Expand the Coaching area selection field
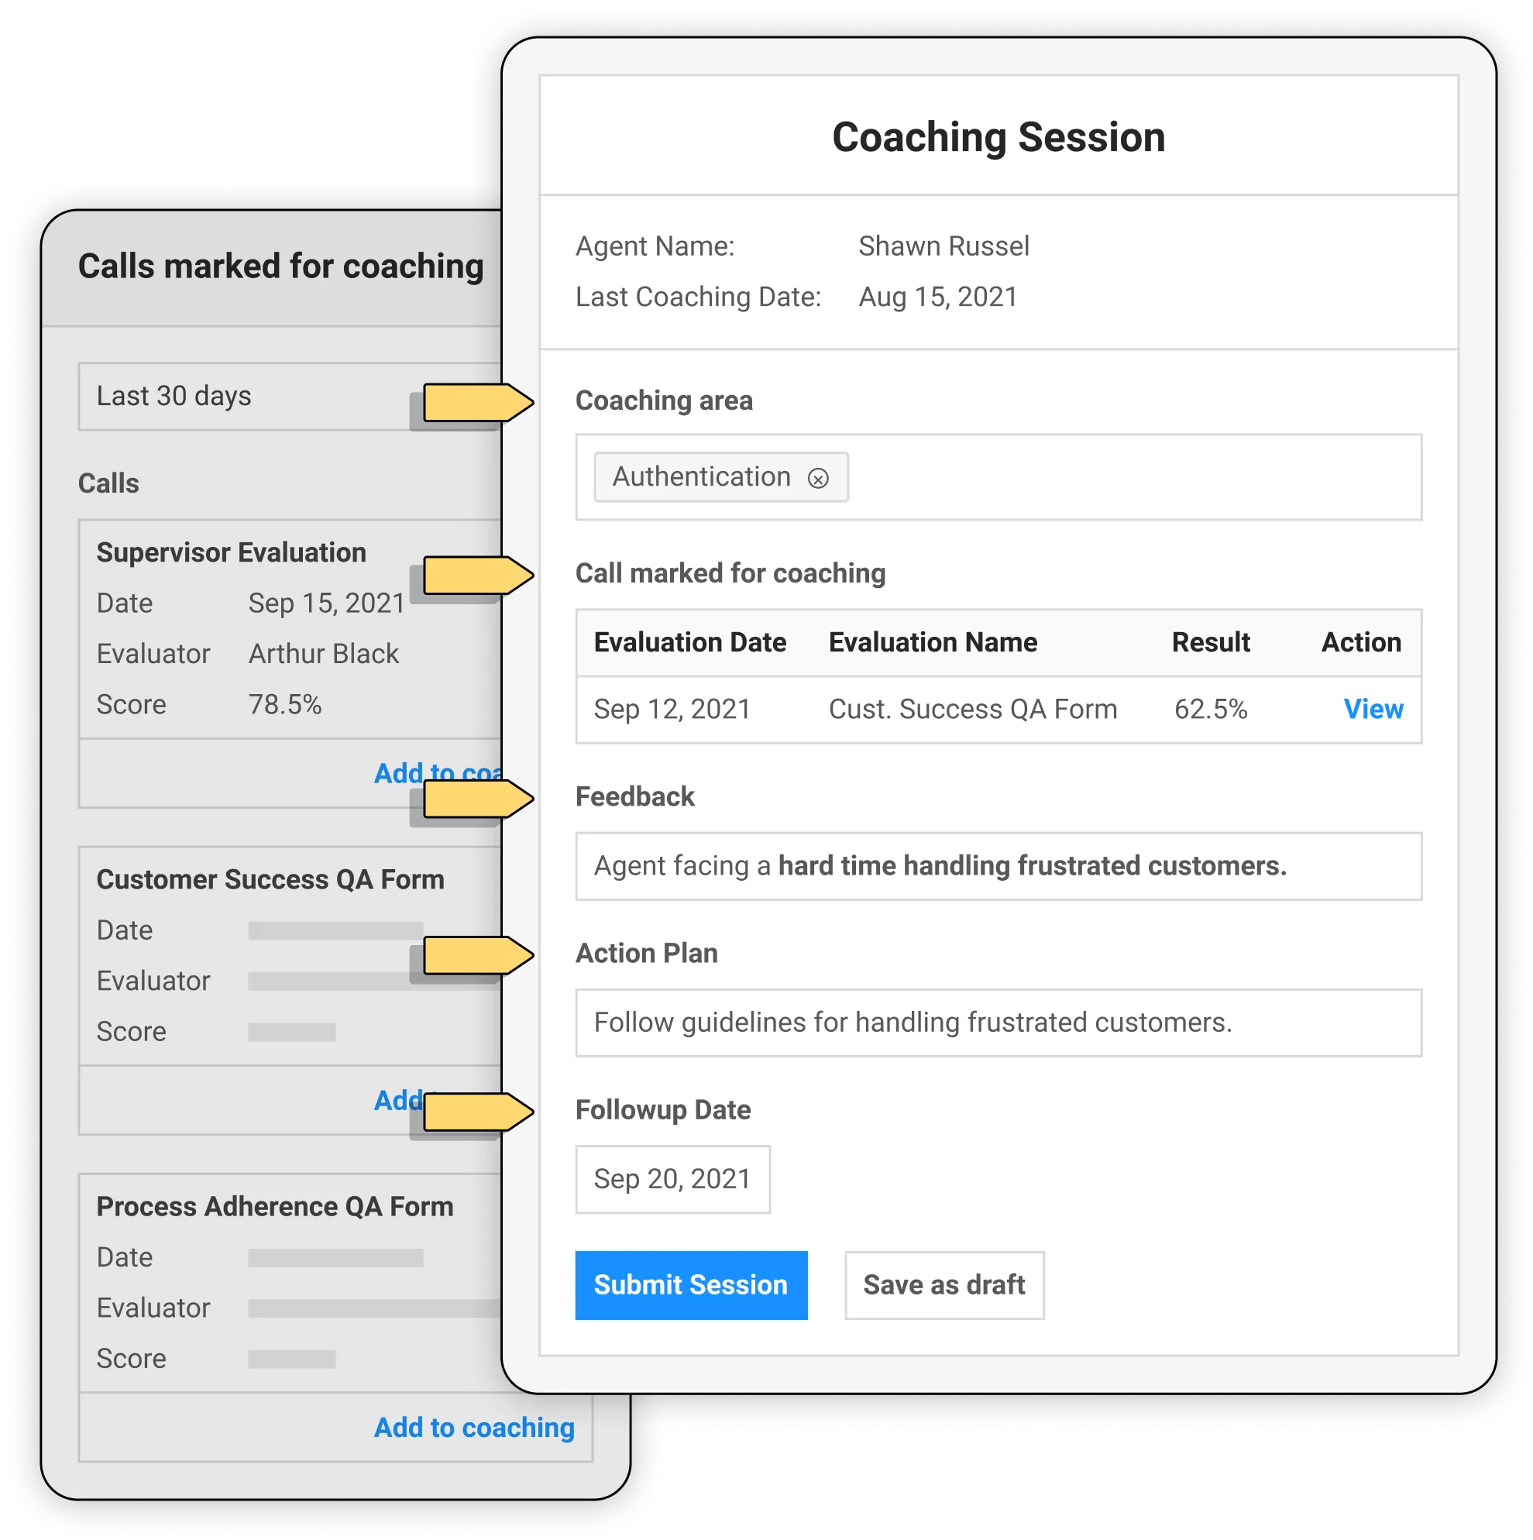This screenshot has width=1533, height=1540. [1116, 476]
